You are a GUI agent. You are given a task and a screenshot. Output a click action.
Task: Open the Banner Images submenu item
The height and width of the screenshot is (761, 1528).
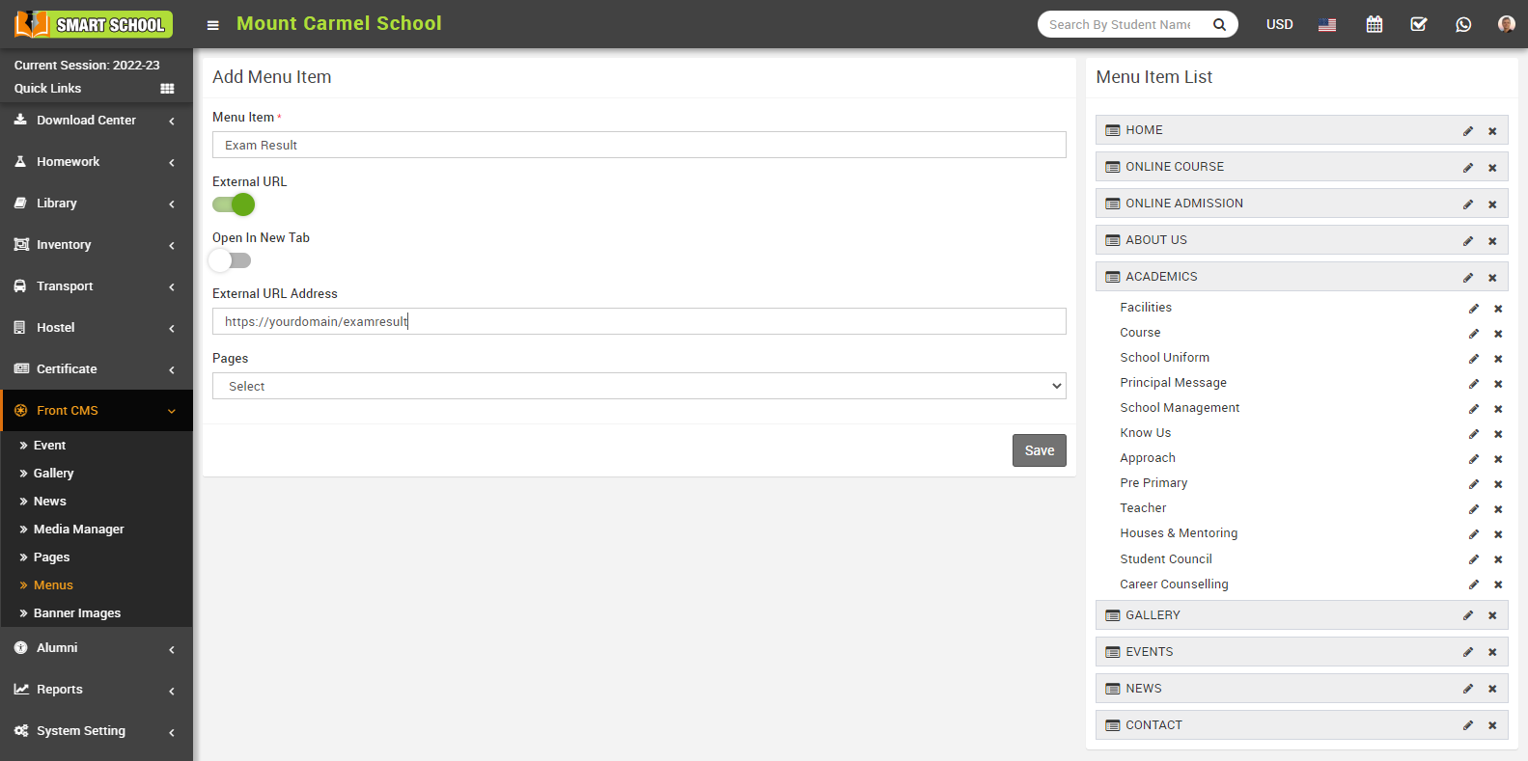click(77, 613)
